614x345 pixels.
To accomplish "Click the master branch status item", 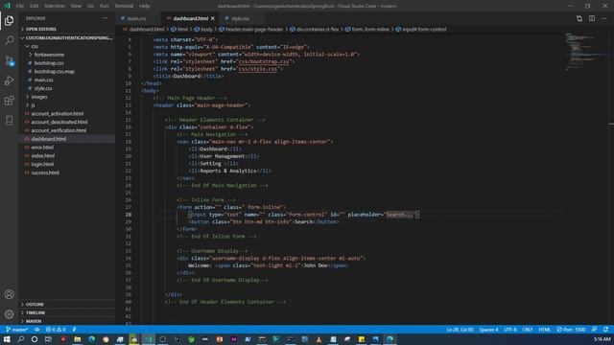I will 17,330.
